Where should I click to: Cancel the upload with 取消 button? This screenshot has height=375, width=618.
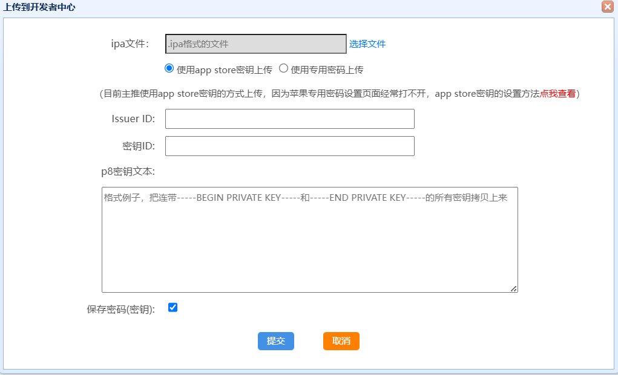(341, 341)
